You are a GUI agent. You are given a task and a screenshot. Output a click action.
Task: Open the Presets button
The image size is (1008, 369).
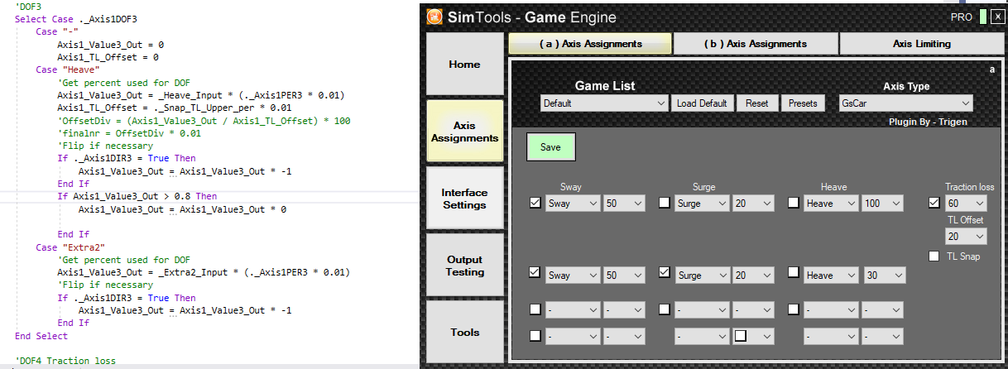(x=802, y=103)
